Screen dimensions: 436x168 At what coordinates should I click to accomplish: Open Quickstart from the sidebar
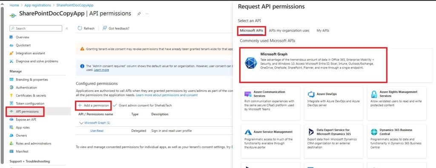pyautogui.click(x=23, y=45)
